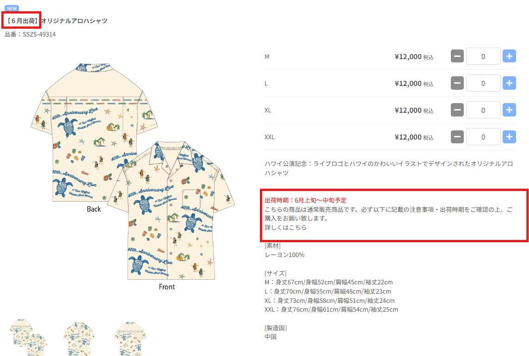Click the オリジナルアロハシャツ product title
The width and height of the screenshot is (529, 356).
coord(74,21)
